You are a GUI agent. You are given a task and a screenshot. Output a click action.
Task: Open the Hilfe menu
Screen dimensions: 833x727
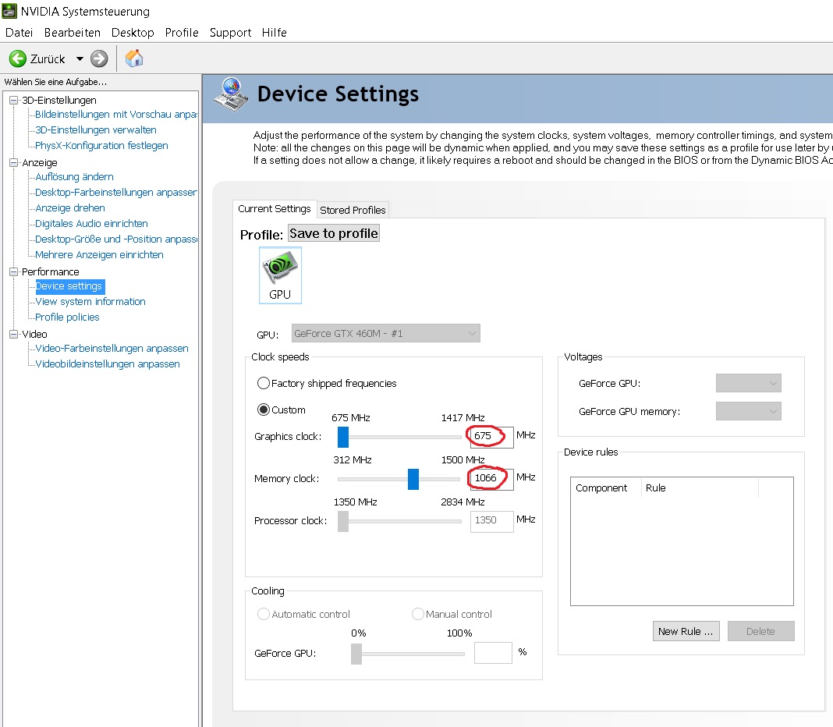point(274,33)
